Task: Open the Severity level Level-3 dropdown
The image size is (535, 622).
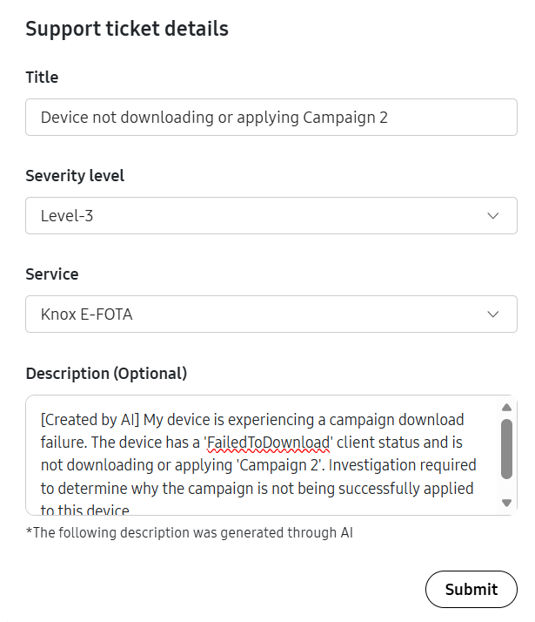Action: (x=271, y=216)
